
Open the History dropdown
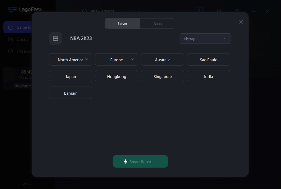coord(205,38)
